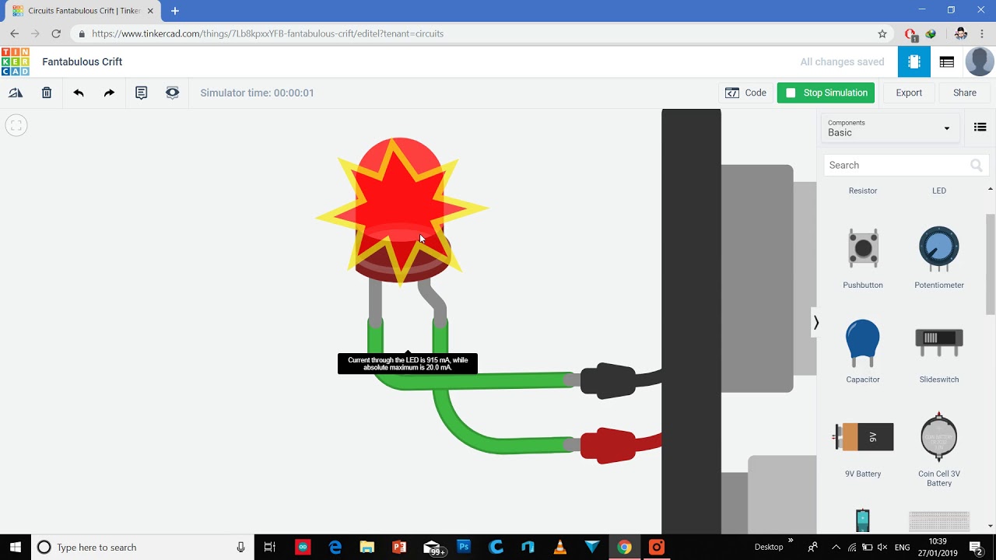Toggle notes visibility with the eye icon
This screenshot has width=996, height=560.
coord(172,93)
